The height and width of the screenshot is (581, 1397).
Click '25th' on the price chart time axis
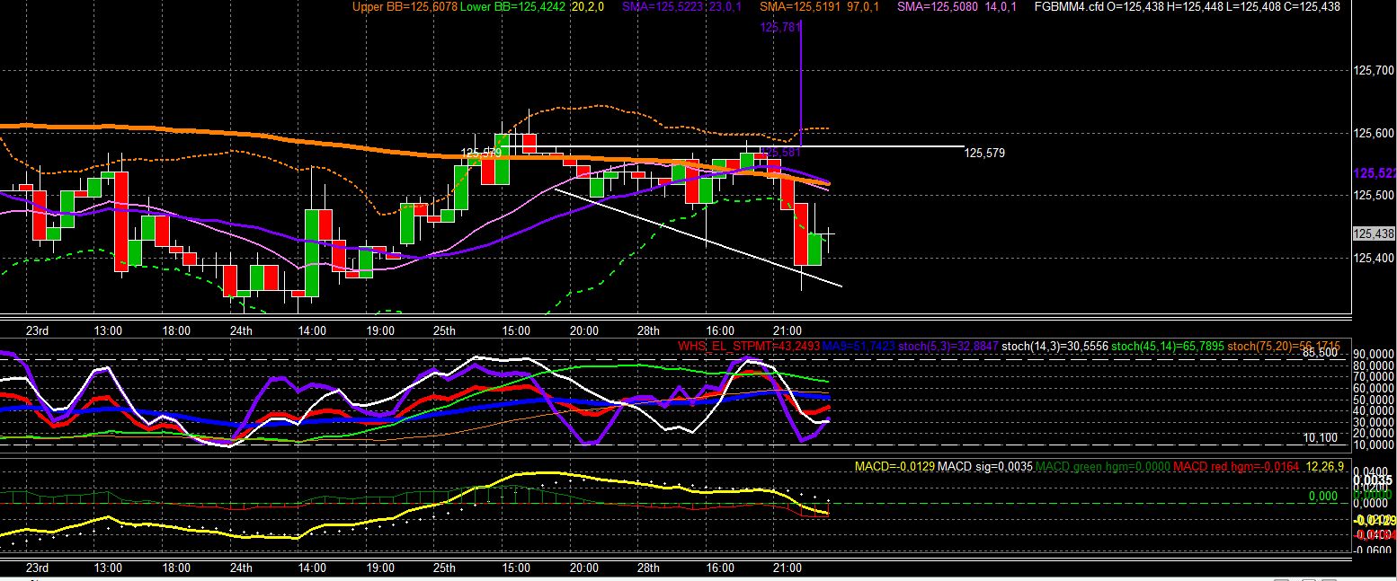tap(446, 330)
